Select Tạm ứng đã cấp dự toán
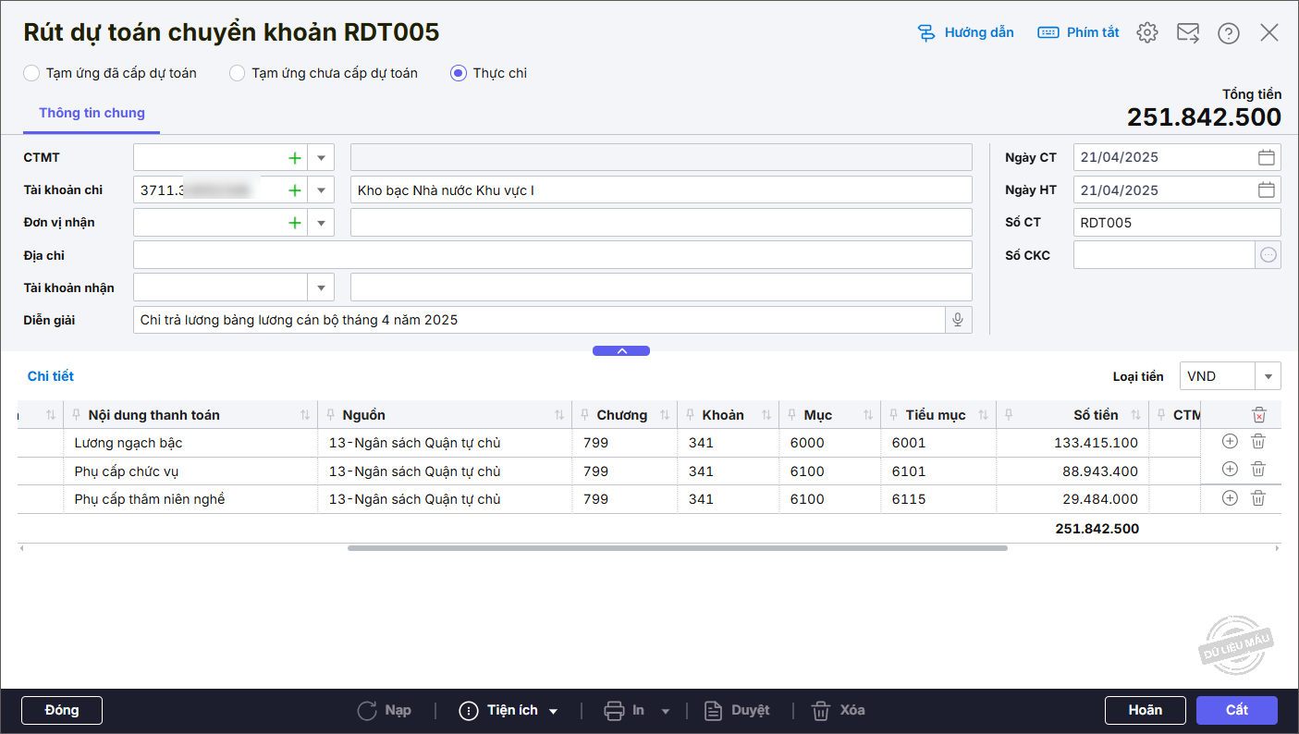 (32, 73)
